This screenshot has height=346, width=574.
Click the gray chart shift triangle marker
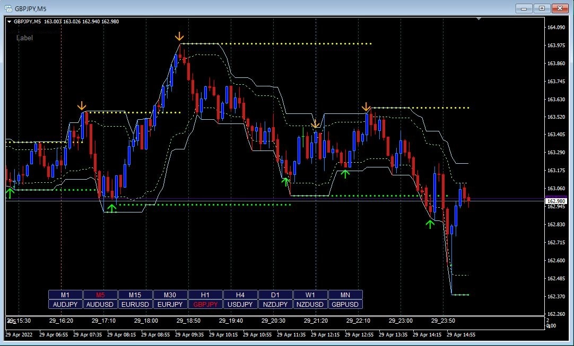[x=480, y=19]
